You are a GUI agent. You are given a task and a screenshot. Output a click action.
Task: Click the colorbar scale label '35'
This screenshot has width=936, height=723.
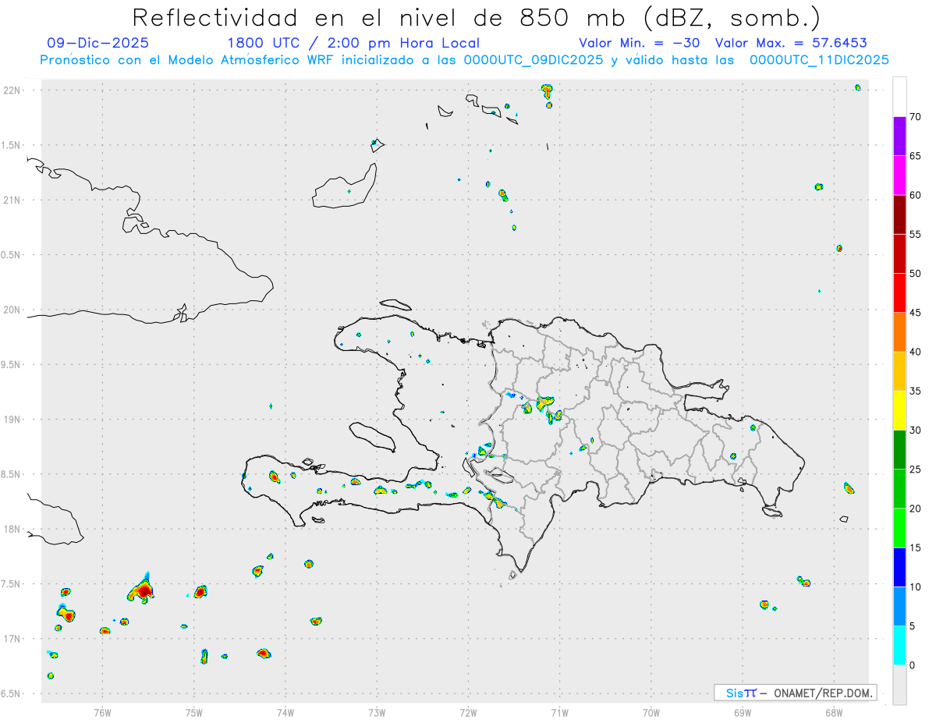915,391
